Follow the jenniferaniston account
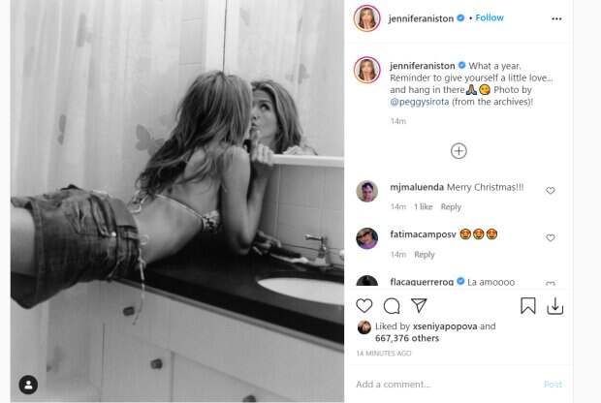Viewport: 601px width, 403px height. coord(490,17)
